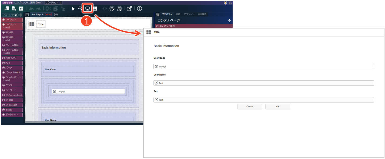This screenshot has width=385, height=159.
Task: Expand the フォーム部品 palette category
Action: [12, 45]
